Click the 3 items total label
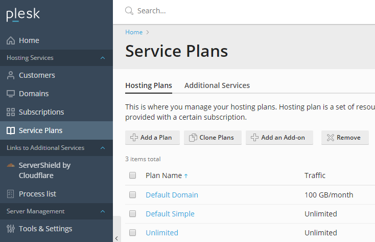The height and width of the screenshot is (242, 375). pyautogui.click(x=143, y=159)
